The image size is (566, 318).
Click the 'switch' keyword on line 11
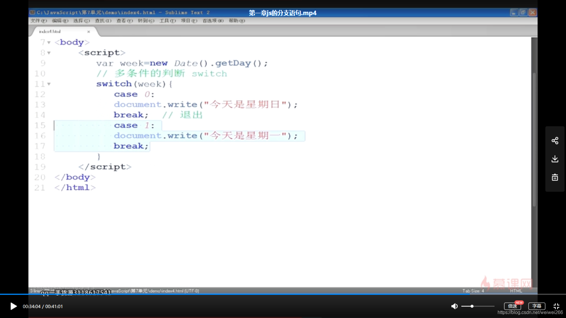(x=114, y=84)
